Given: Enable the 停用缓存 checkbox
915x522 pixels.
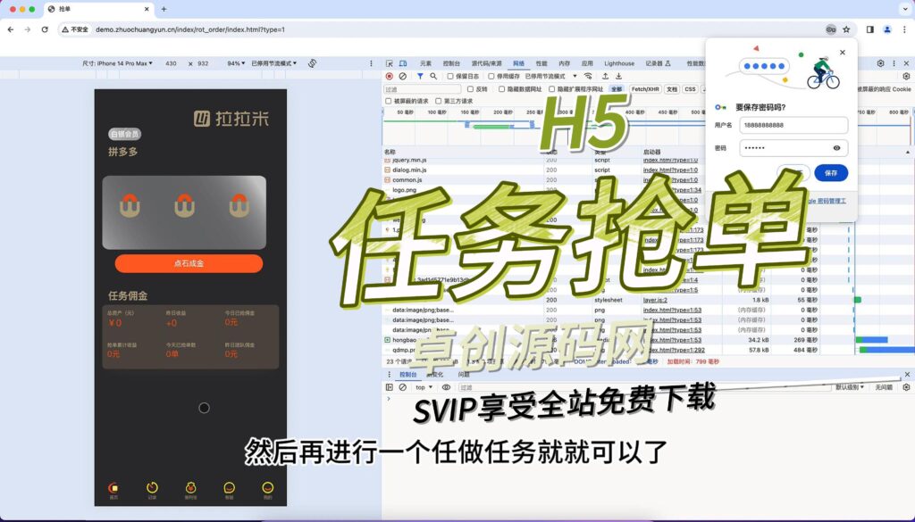Looking at the screenshot, I should (x=491, y=77).
